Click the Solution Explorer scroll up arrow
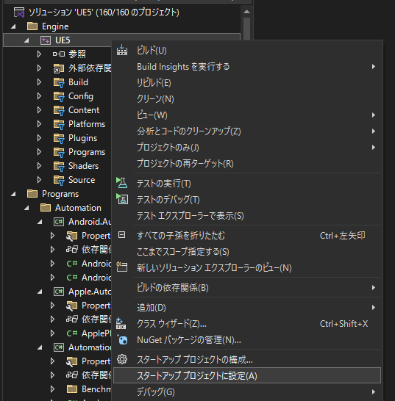Image resolution: width=395 pixels, height=401 pixels. coord(246,12)
